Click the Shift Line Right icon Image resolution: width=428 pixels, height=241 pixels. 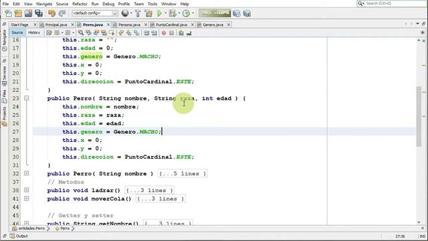[x=154, y=33]
